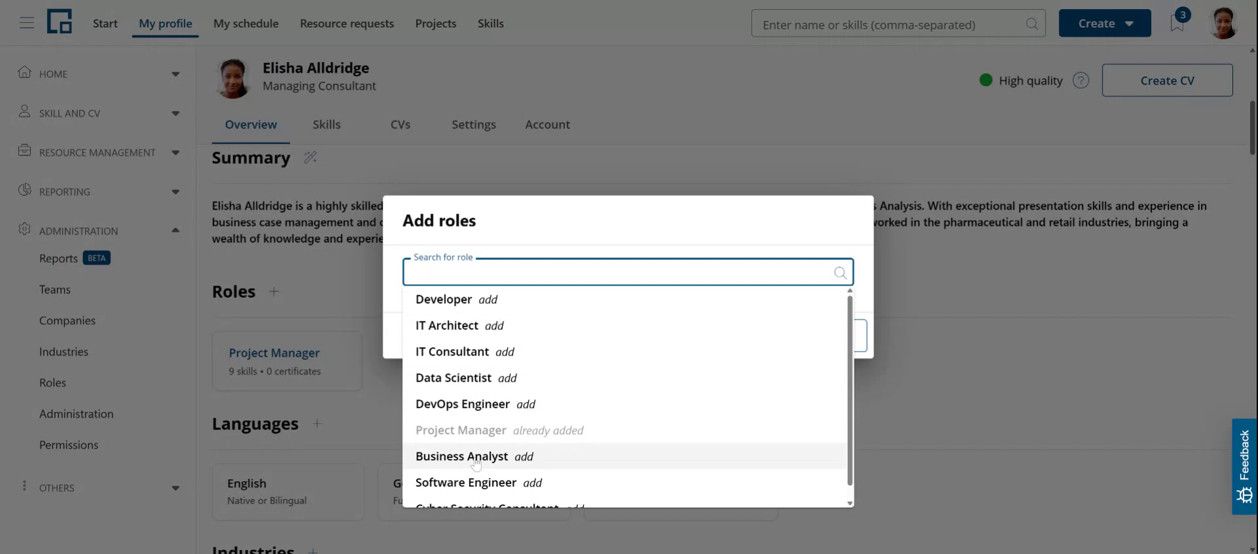Expand the OTHERS section arrow
Viewport: 1258px width, 554px height.
(176, 488)
